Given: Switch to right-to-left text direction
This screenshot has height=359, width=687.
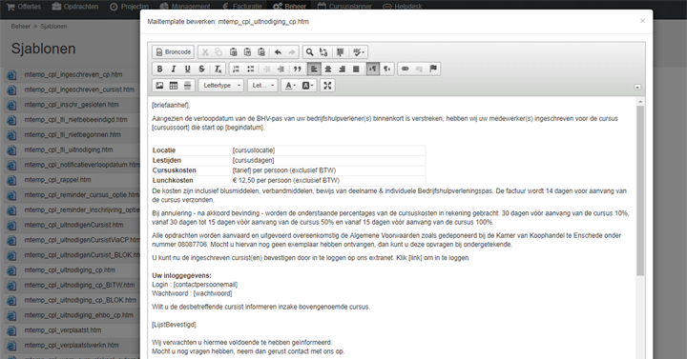Looking at the screenshot, I should 386,69.
